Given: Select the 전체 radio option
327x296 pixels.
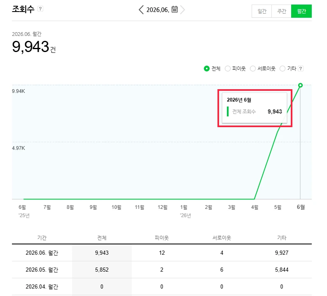Looking at the screenshot, I should (x=207, y=69).
